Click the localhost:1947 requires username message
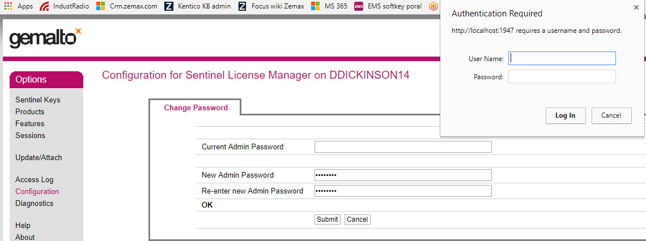This screenshot has width=646, height=241. point(537,31)
